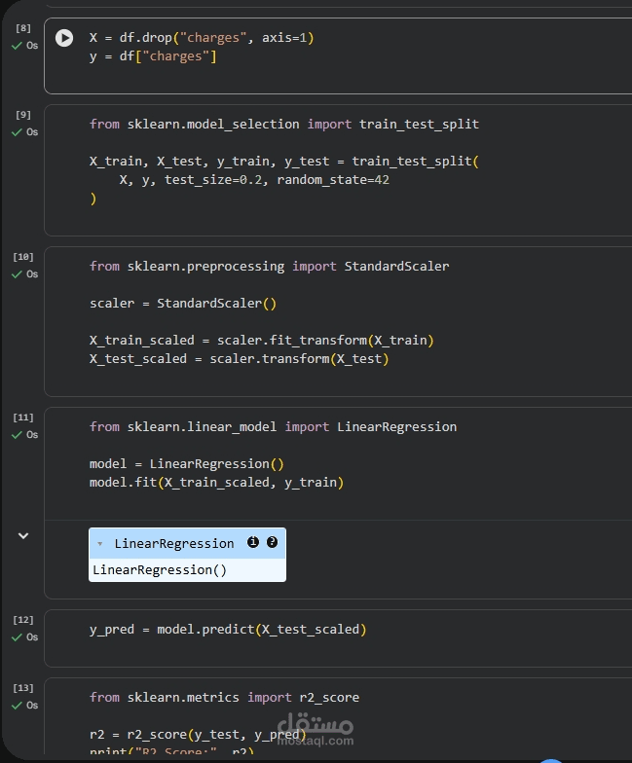Open the LinearRegression info 'i' icon
Viewport: 632px width, 763px height.
click(x=253, y=542)
